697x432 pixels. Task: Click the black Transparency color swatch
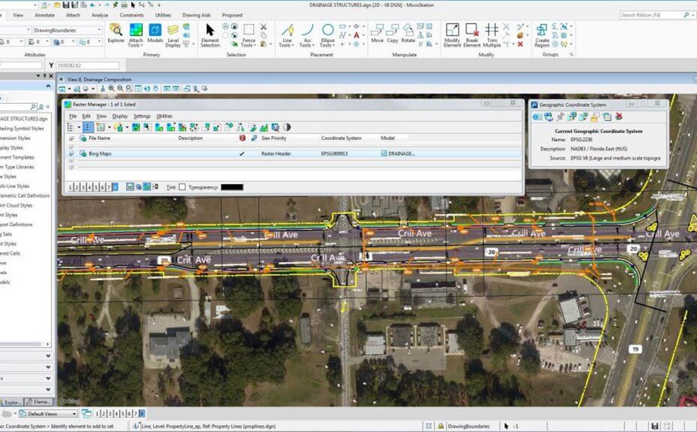(231, 187)
